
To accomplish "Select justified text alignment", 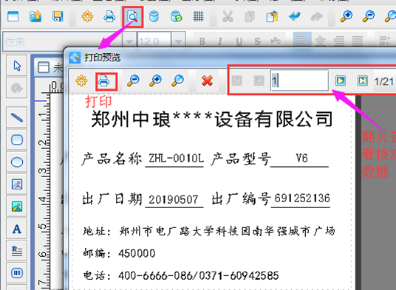I will pyautogui.click(x=358, y=41).
